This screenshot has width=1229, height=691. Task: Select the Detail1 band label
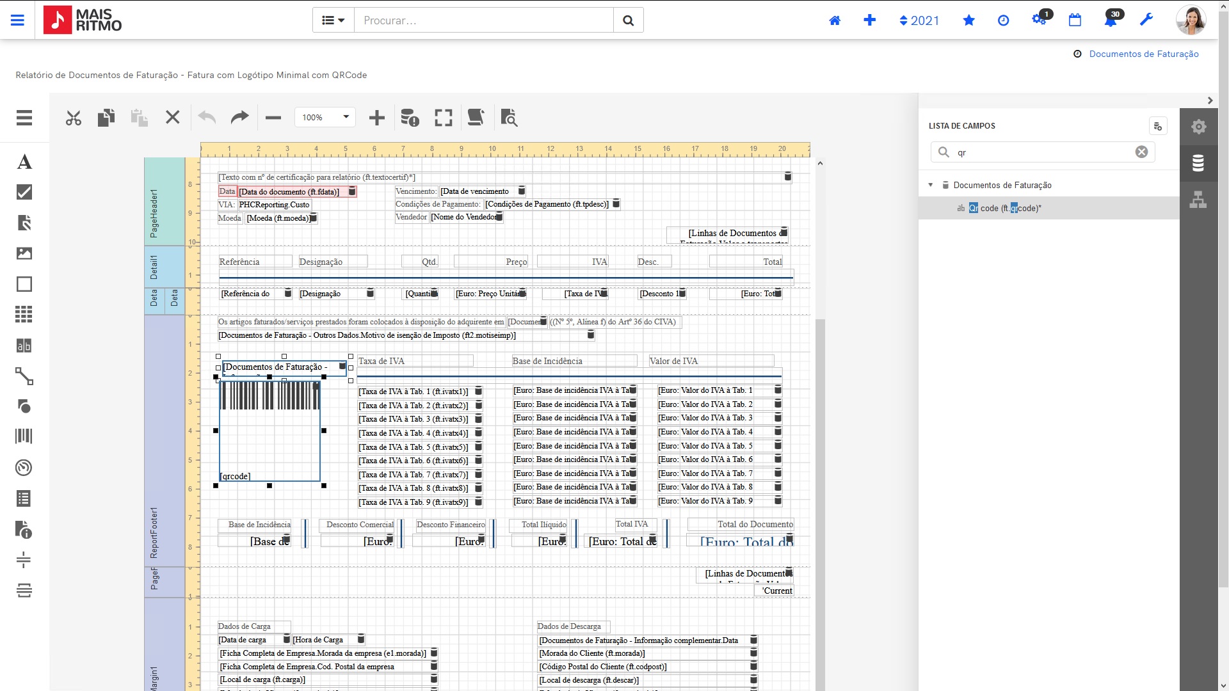coord(154,267)
